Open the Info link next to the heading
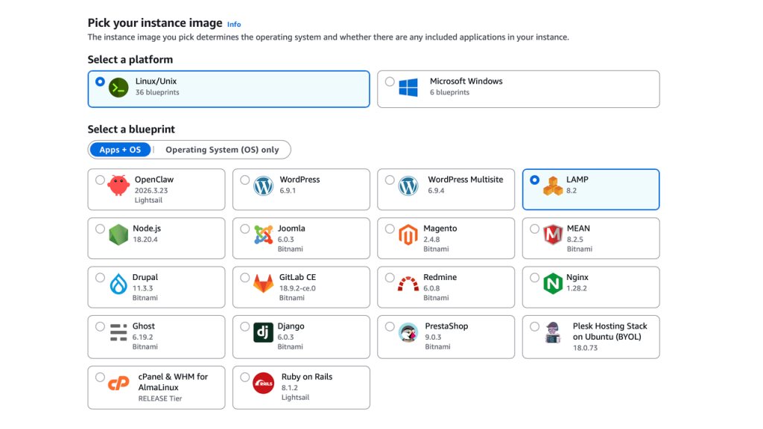 click(233, 24)
